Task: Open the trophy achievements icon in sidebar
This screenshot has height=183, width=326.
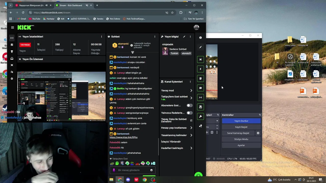Action: tap(12, 52)
